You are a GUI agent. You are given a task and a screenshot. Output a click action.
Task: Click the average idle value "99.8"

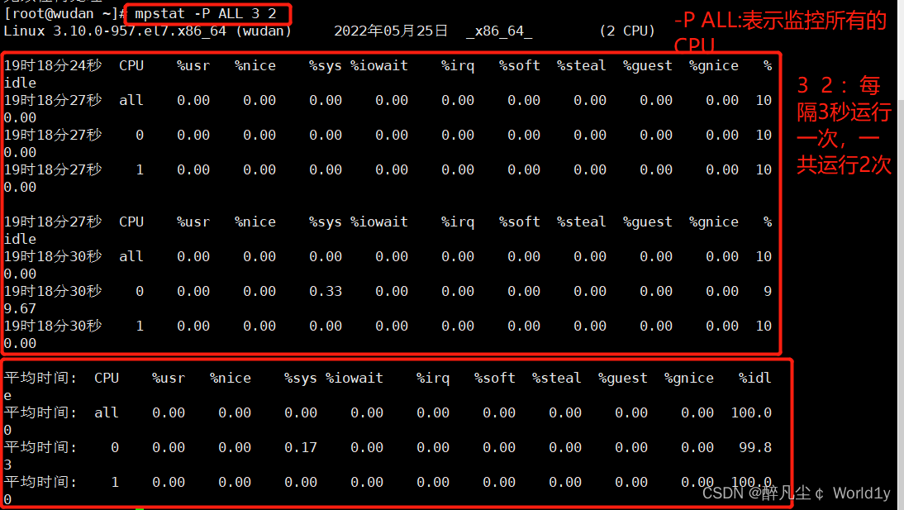755,448
